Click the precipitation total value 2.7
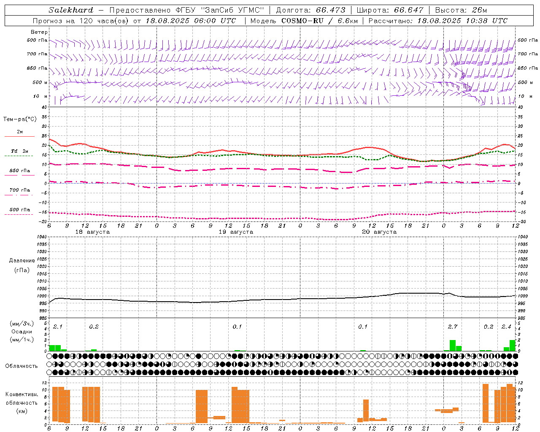Screen dimensions: 540x432 coord(453,327)
